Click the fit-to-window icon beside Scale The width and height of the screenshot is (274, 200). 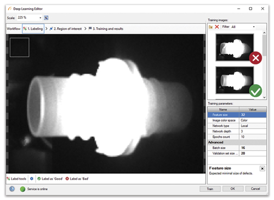(46, 17)
